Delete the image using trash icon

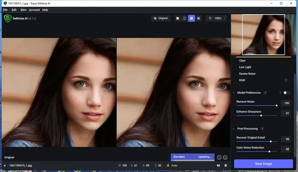[x=225, y=165]
